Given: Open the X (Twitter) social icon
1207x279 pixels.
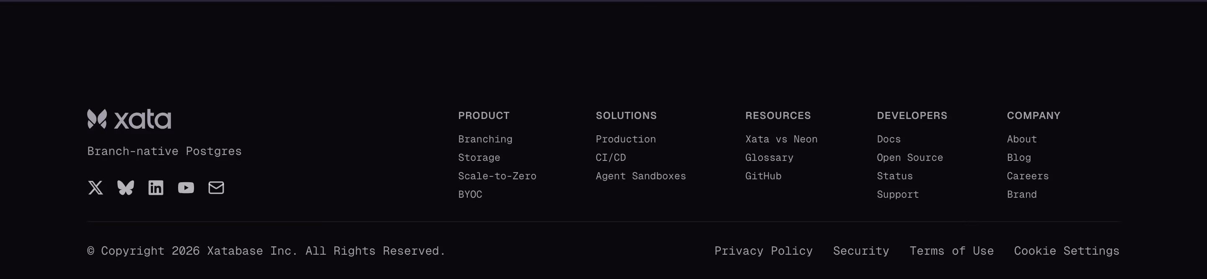Looking at the screenshot, I should [96, 188].
